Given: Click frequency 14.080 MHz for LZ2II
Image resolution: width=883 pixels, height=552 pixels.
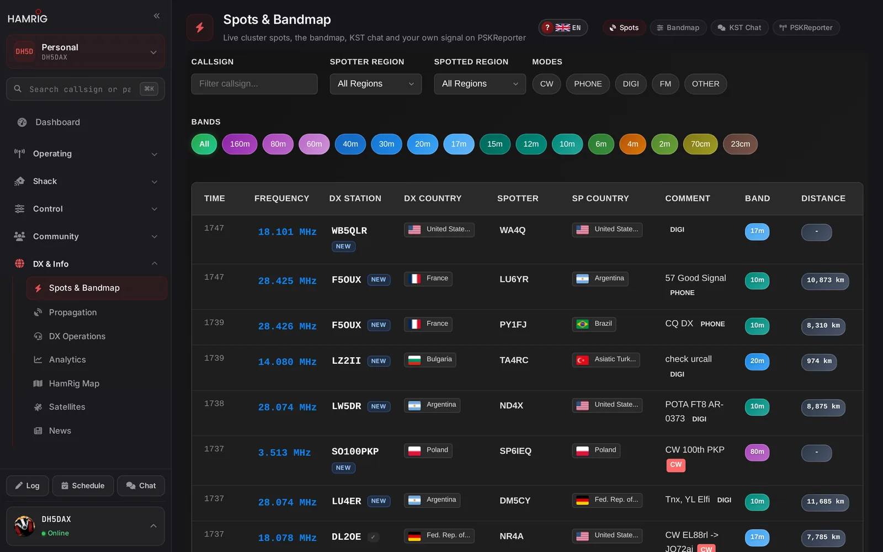Looking at the screenshot, I should 287,362.
